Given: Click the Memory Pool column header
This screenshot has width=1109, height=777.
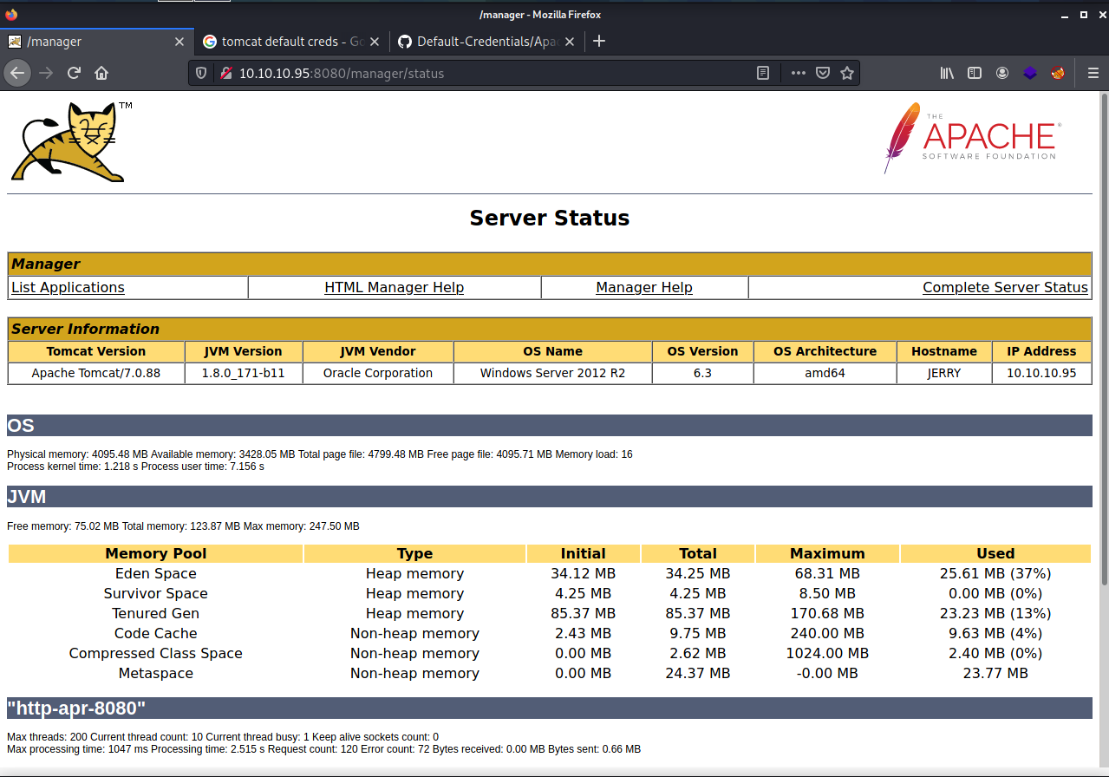Looking at the screenshot, I should pyautogui.click(x=156, y=553).
